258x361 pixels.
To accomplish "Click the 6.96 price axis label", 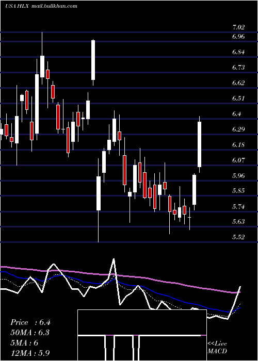I will [238, 37].
